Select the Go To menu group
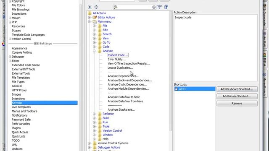The image size is (269, 151). click(106, 42)
